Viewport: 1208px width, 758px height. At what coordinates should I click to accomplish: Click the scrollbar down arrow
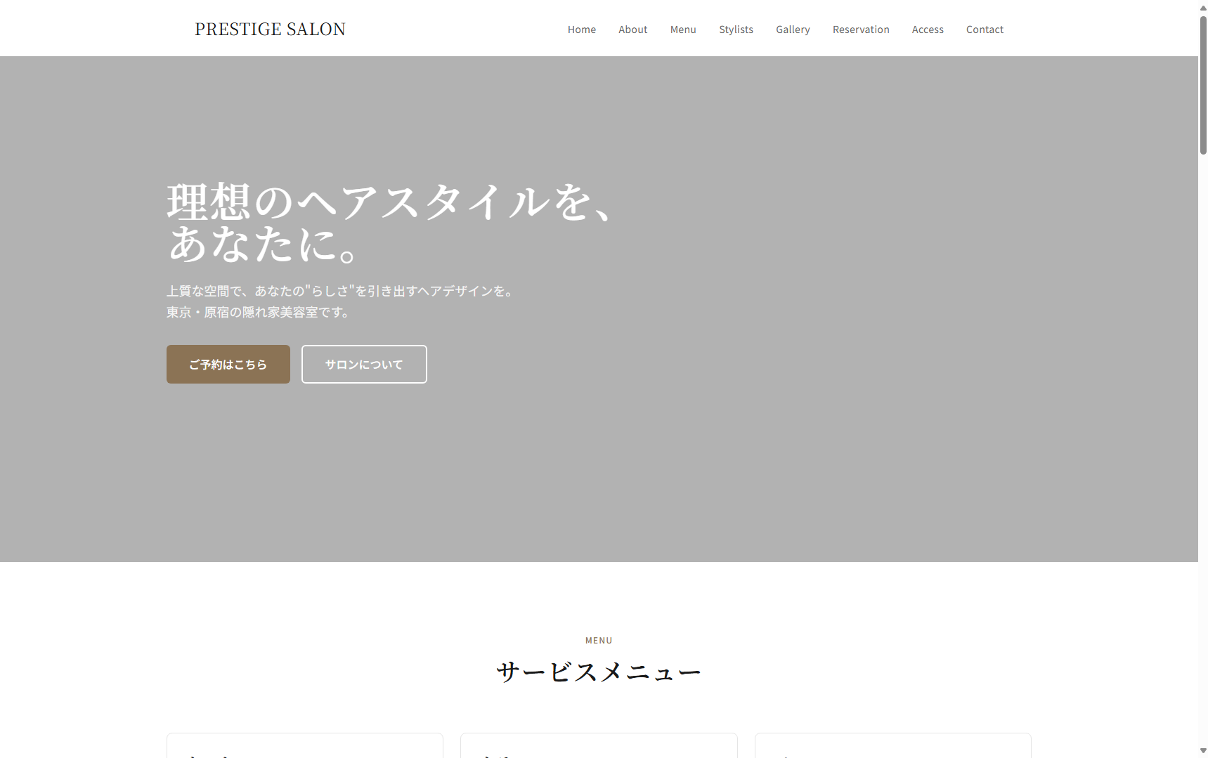click(1203, 752)
